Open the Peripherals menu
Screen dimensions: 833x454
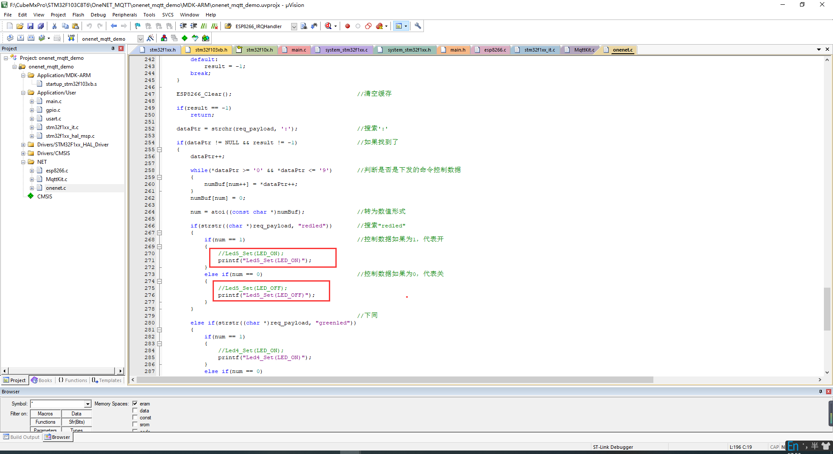tap(125, 14)
